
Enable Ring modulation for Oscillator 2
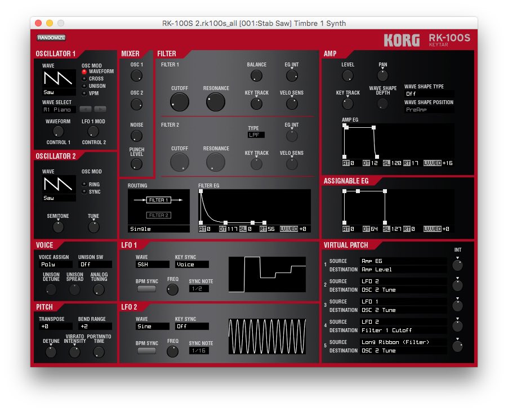tap(84, 184)
